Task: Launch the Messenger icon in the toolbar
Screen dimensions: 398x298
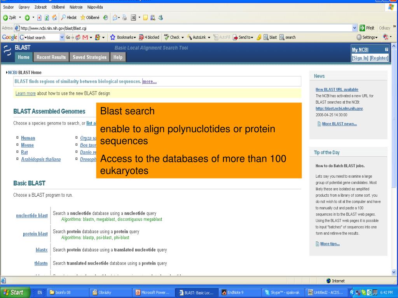Action: pyautogui.click(x=161, y=17)
